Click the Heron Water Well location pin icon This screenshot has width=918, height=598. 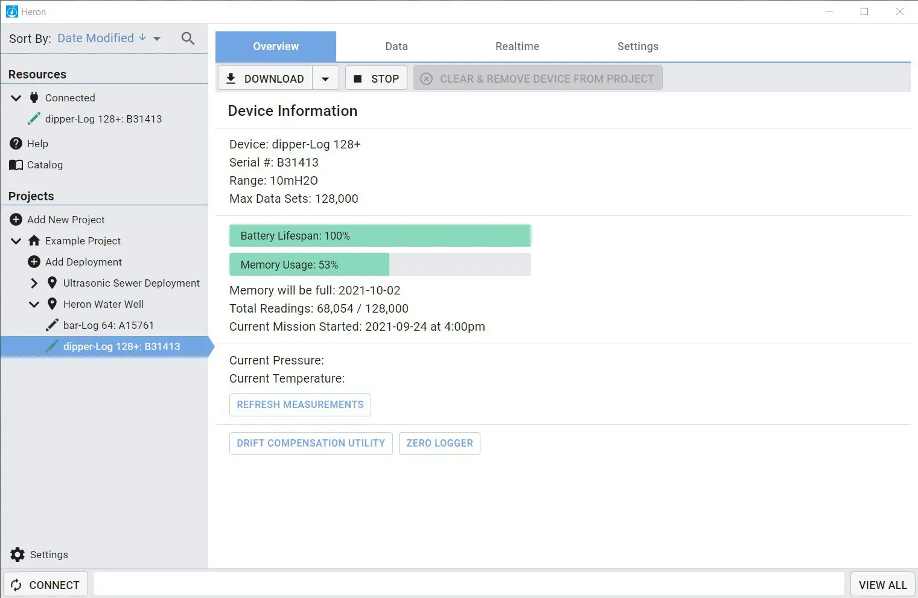[x=53, y=304]
